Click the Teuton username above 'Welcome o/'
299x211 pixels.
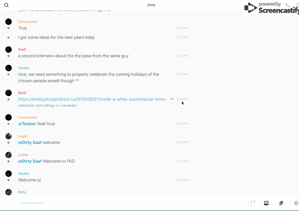tap(24, 174)
